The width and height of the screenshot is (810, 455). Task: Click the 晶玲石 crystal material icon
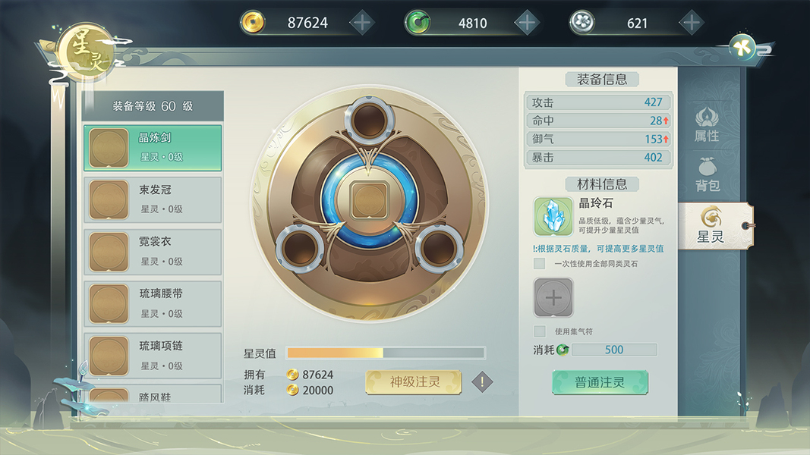(x=553, y=217)
